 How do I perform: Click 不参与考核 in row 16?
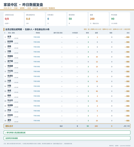click(37, 111)
